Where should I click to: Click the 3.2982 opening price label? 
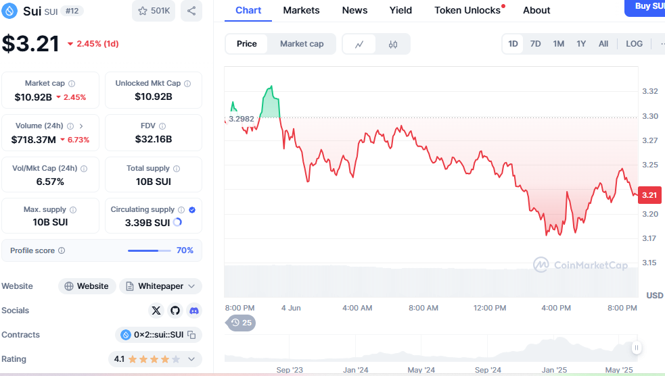(x=242, y=119)
